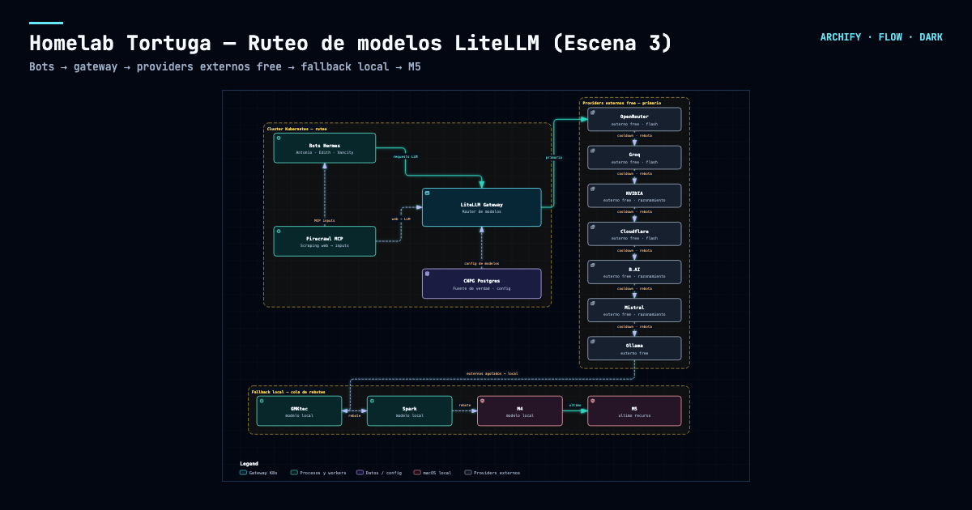Image resolution: width=972 pixels, height=510 pixels.
Task: Click the 'primario' edge label
Action: coord(554,157)
